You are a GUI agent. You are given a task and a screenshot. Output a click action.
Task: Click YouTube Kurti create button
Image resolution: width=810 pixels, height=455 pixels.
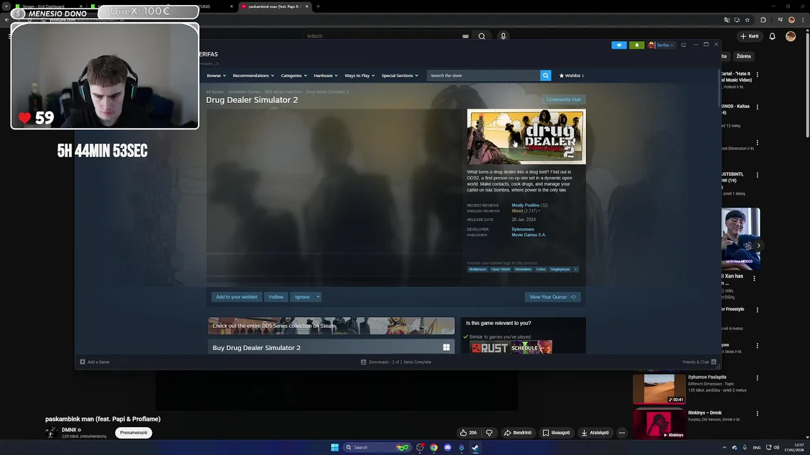tap(749, 36)
